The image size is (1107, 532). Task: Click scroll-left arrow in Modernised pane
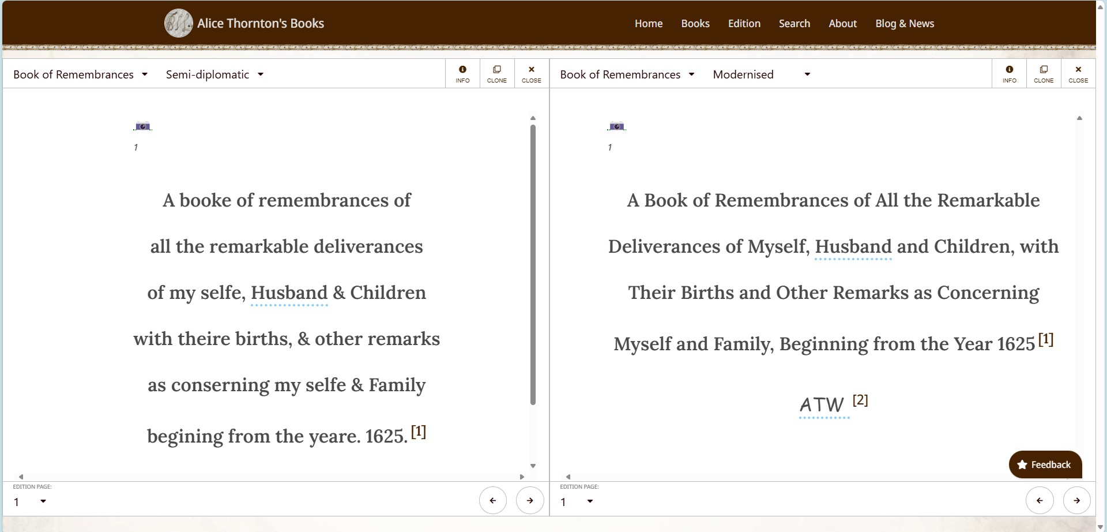point(568,477)
